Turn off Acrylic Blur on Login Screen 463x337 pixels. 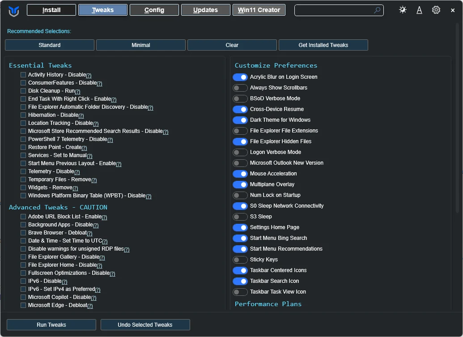(240, 77)
